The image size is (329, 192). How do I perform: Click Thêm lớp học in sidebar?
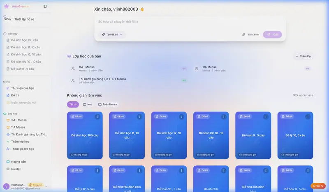pyautogui.click(x=20, y=142)
